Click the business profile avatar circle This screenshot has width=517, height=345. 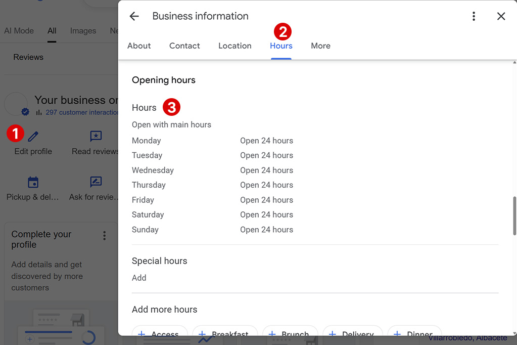click(x=16, y=104)
